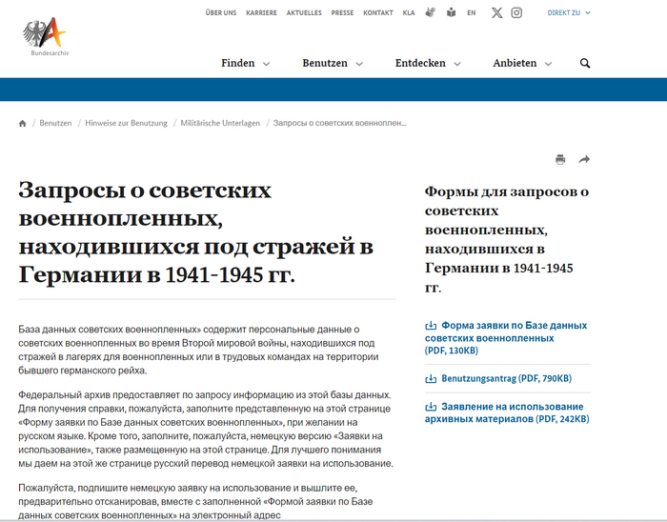Viewport: 667px width, 522px height.
Task: Click download icon beside Benutzungsantrag
Action: coord(431,378)
